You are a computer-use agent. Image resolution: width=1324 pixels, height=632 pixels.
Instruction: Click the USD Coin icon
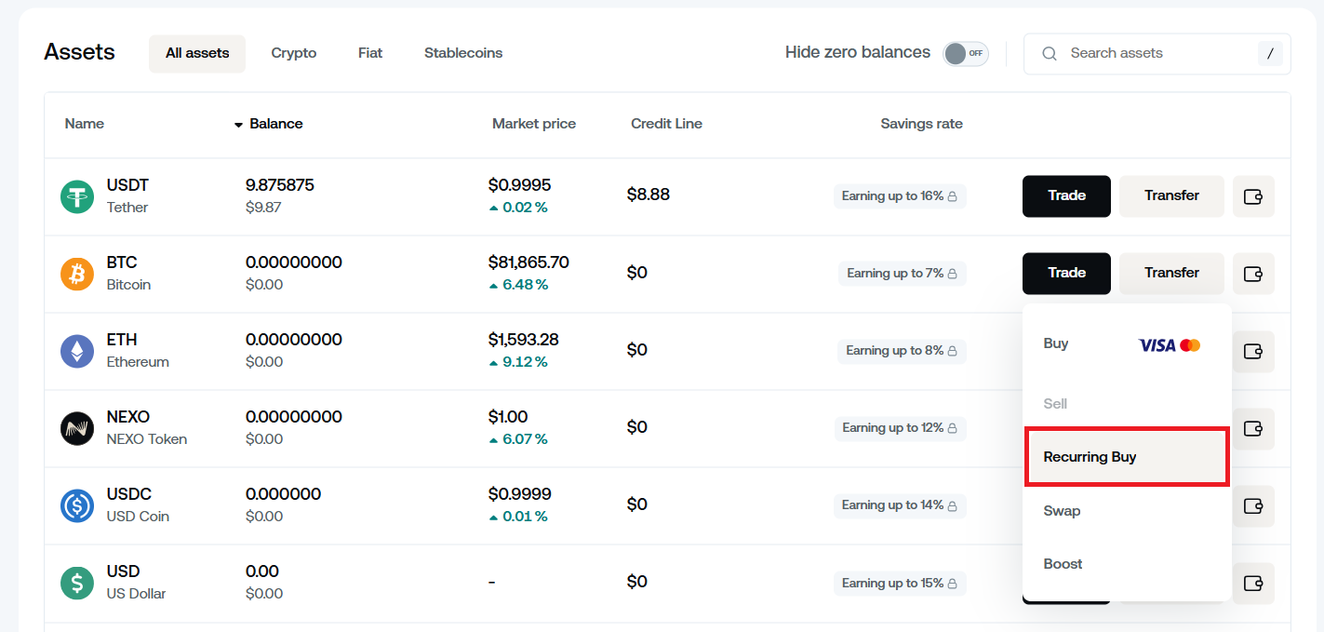77,505
